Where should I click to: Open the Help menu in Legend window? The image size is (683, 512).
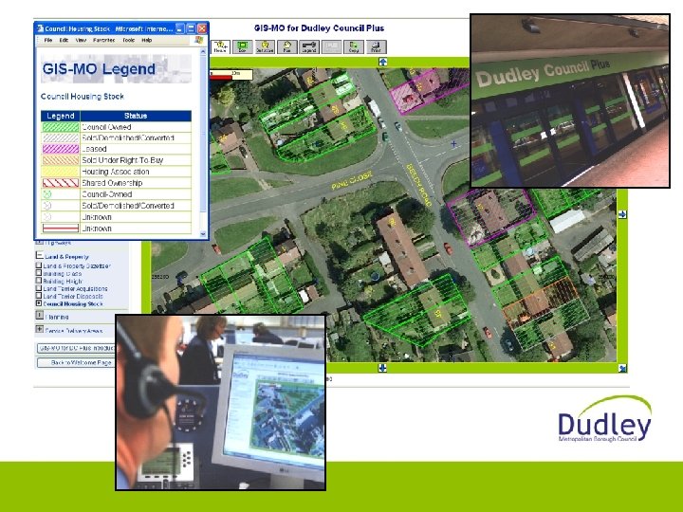(x=146, y=40)
